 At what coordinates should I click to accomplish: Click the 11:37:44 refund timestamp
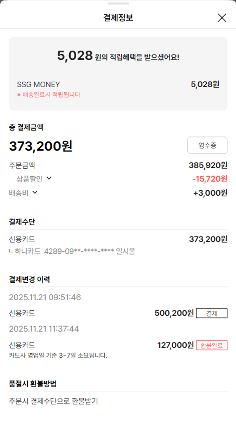[x=44, y=329]
